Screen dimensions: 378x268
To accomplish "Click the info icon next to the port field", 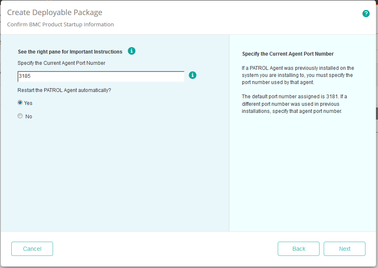I will tap(193, 75).
